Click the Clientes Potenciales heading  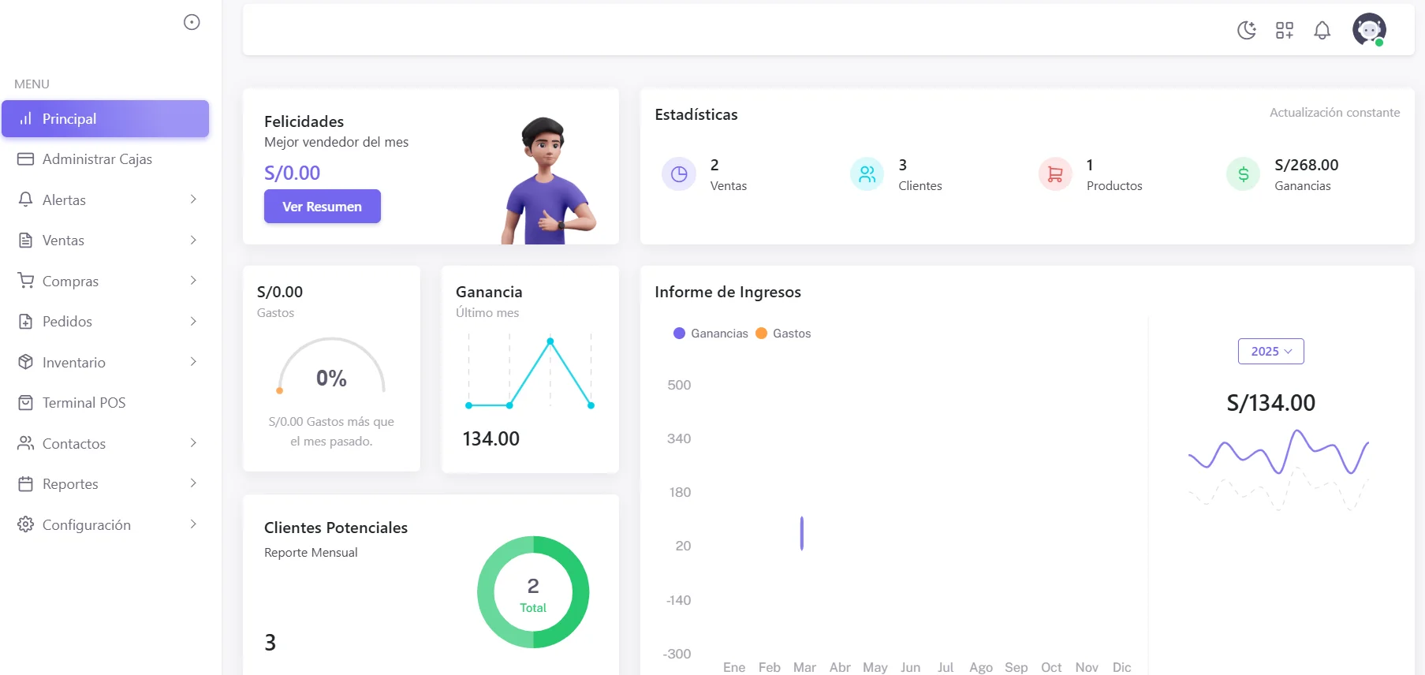point(336,528)
